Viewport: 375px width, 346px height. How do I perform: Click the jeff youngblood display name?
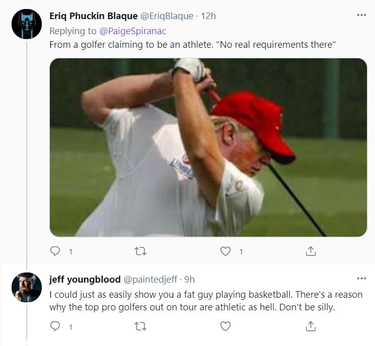[x=85, y=280]
